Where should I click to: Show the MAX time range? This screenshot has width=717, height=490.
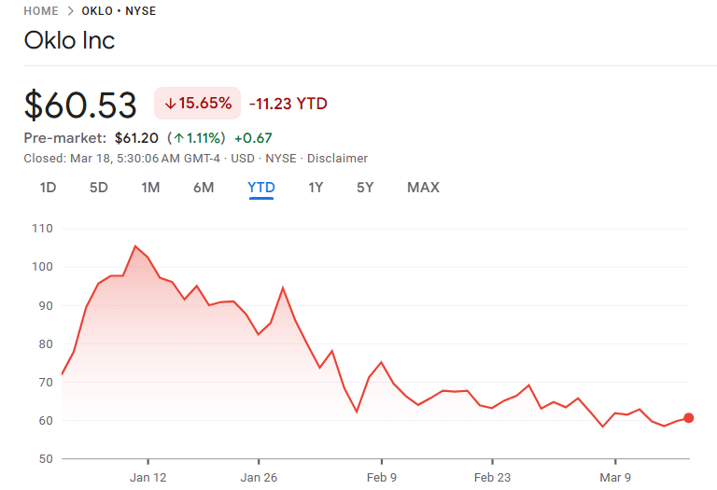pos(423,188)
